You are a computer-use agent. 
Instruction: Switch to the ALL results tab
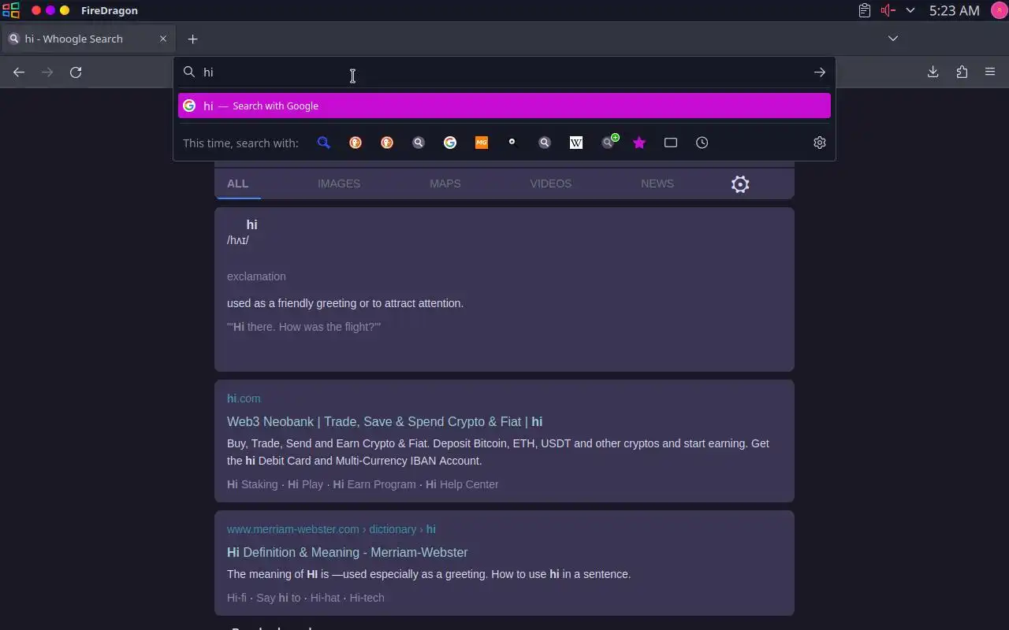[x=237, y=183]
